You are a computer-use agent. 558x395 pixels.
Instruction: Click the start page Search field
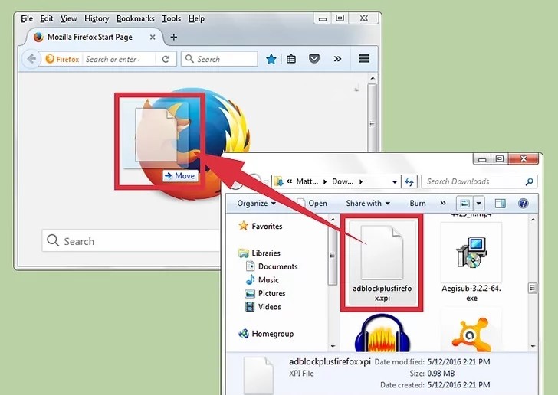point(132,240)
